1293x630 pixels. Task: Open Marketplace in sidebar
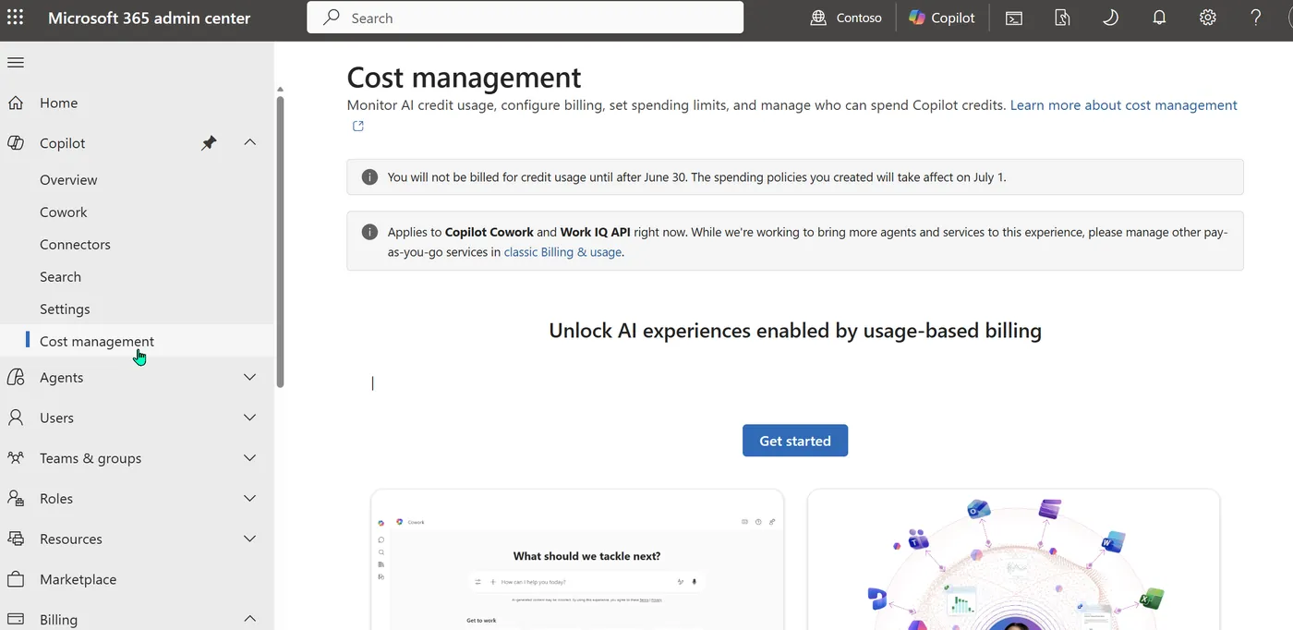pos(78,579)
